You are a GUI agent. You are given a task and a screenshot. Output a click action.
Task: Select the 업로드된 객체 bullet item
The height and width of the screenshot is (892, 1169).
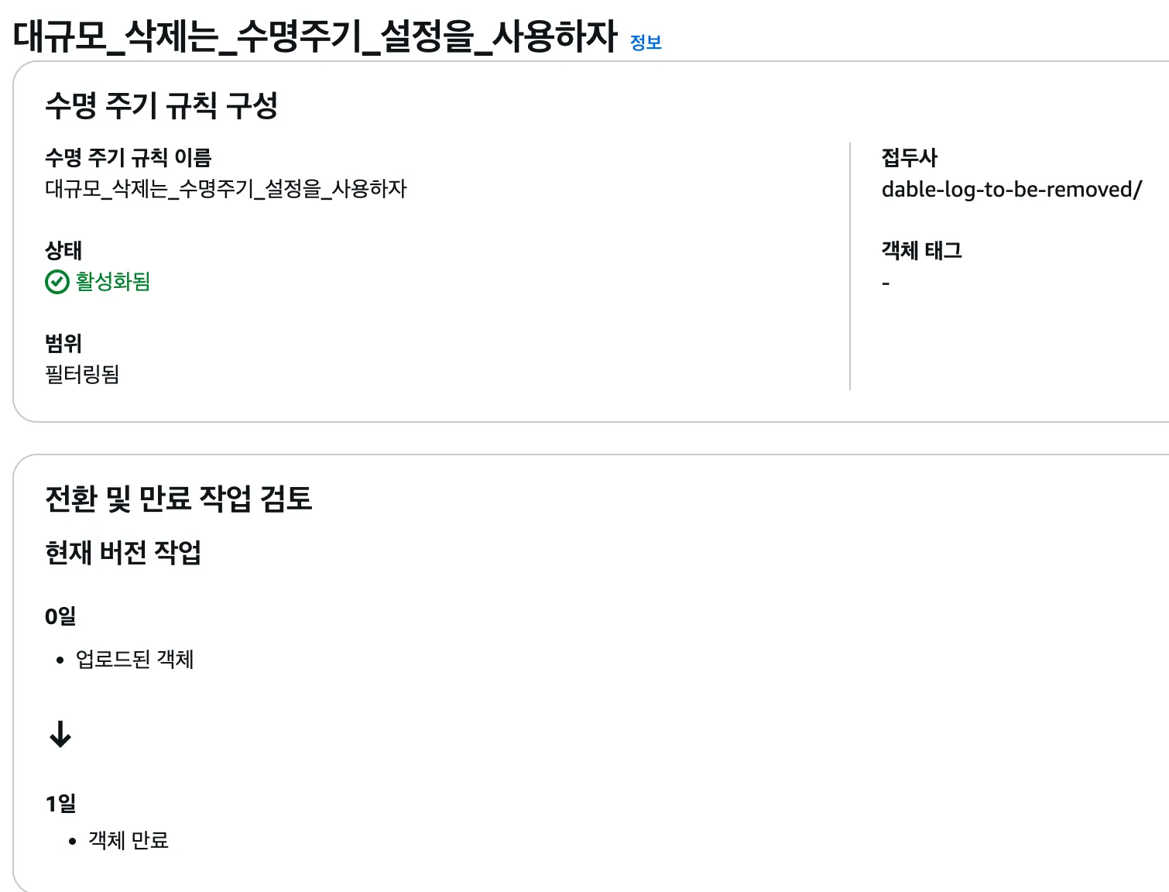tap(135, 660)
